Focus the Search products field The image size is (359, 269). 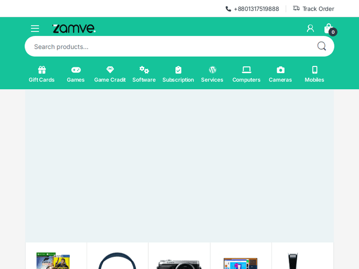point(168,46)
